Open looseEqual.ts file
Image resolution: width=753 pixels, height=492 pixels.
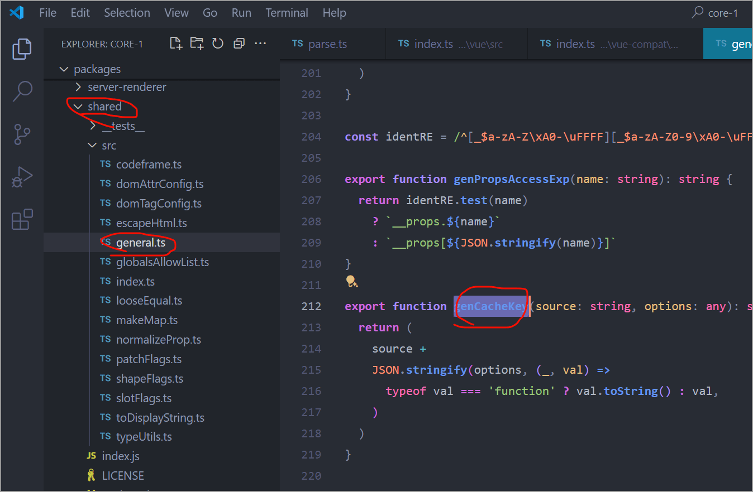click(149, 301)
